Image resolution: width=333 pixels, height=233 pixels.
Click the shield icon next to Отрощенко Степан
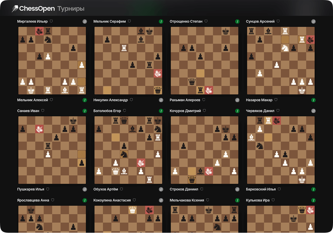pos(206,21)
